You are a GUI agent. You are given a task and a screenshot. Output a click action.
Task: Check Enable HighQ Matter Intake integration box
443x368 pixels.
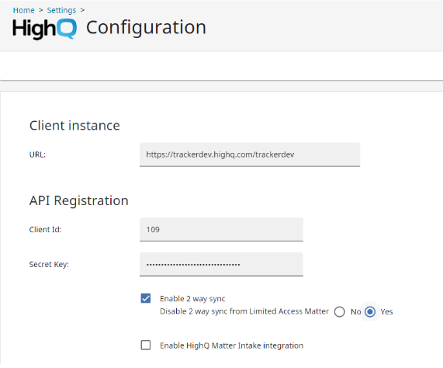coord(146,345)
